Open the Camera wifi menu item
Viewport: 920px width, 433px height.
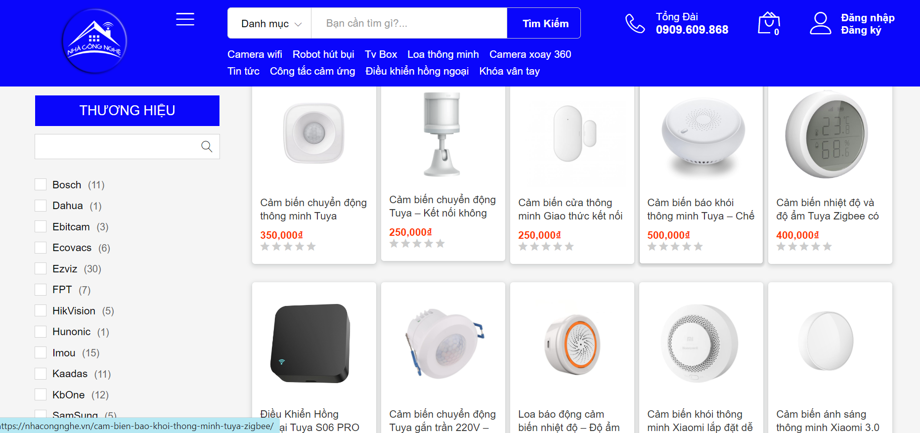pos(255,54)
